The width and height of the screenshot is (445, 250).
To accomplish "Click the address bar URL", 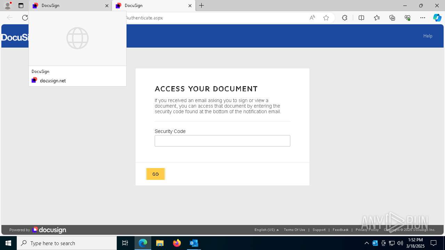I will pos(144,18).
